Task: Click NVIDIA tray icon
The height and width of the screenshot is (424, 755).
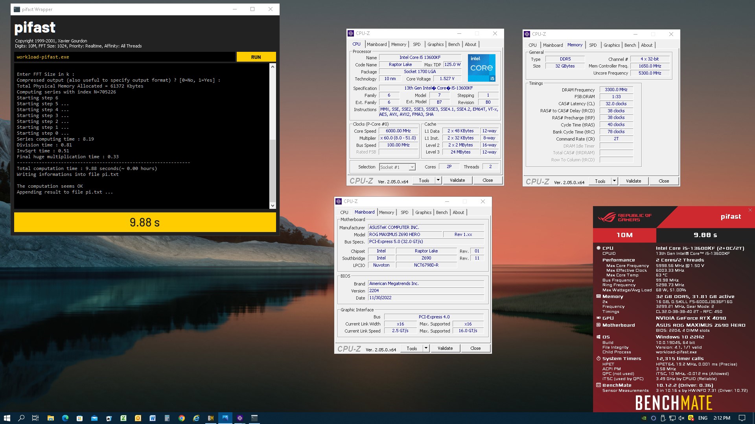Action: tap(644, 418)
